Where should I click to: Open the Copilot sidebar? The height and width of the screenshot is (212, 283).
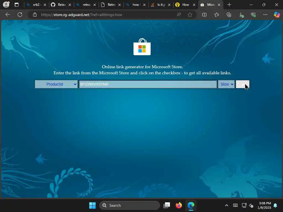click(277, 15)
